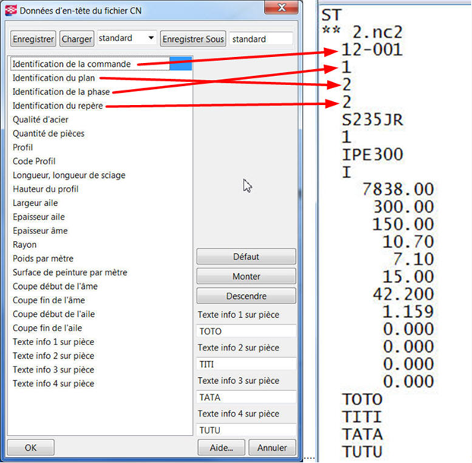The width and height of the screenshot is (472, 463).
Task: Click 1.159 value in NC file
Action: pyautogui.click(x=408, y=311)
